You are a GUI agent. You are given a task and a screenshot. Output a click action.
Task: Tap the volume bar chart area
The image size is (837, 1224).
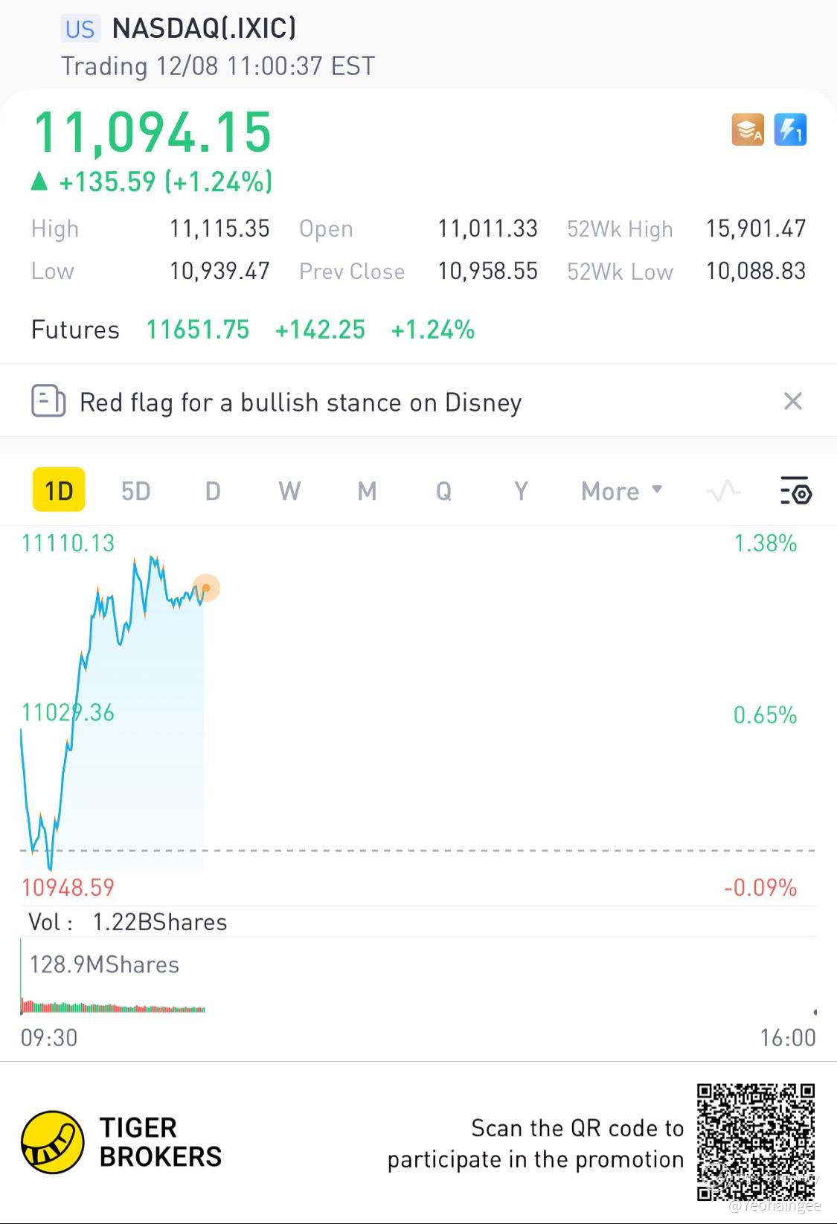pyautogui.click(x=112, y=1006)
